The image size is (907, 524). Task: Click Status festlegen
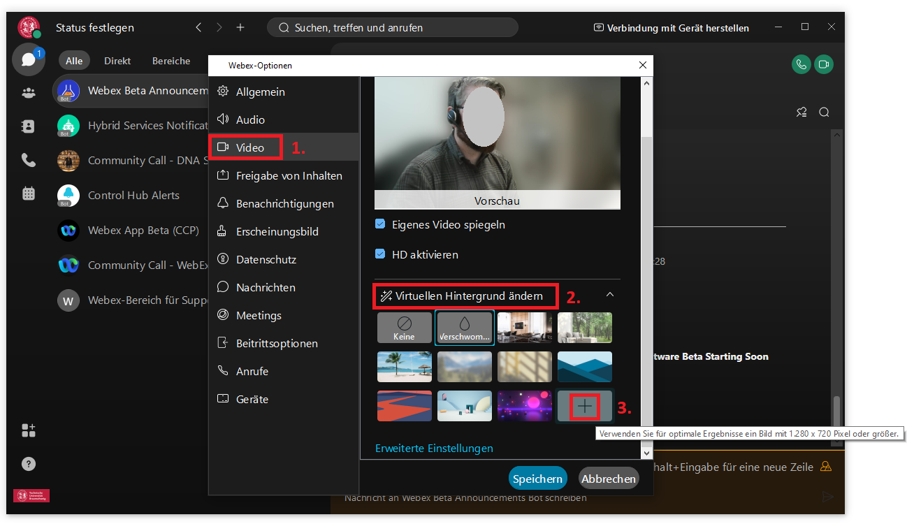tap(95, 28)
